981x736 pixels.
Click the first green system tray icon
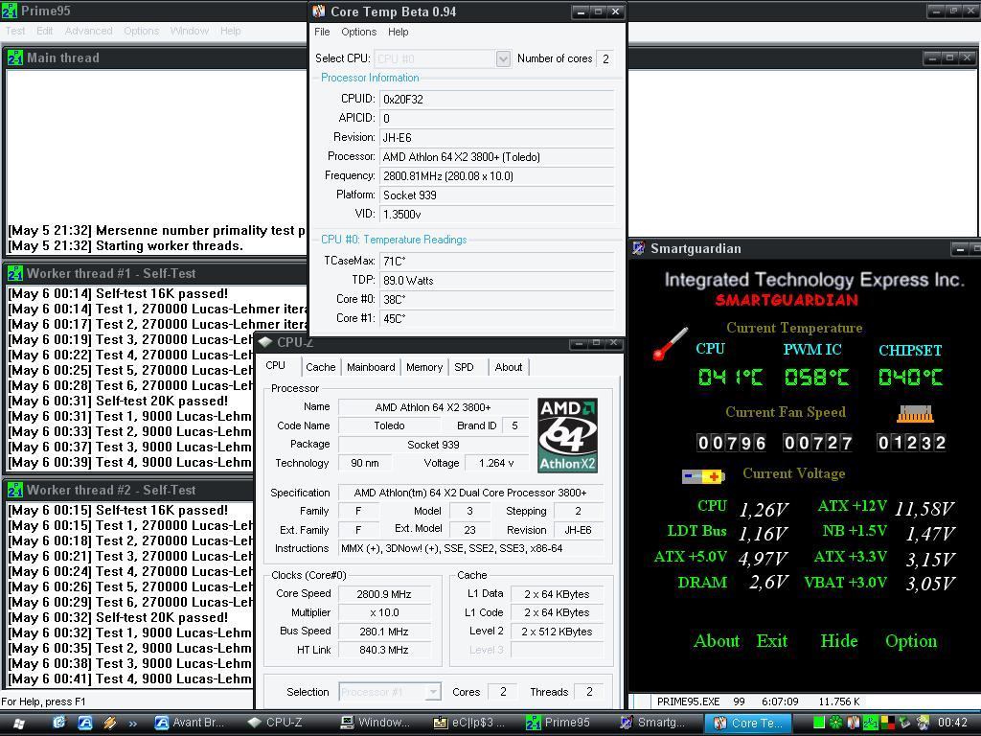(819, 723)
